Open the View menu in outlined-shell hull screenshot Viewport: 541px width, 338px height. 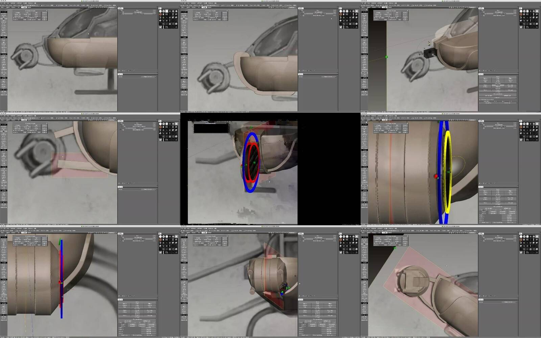(188, 3)
